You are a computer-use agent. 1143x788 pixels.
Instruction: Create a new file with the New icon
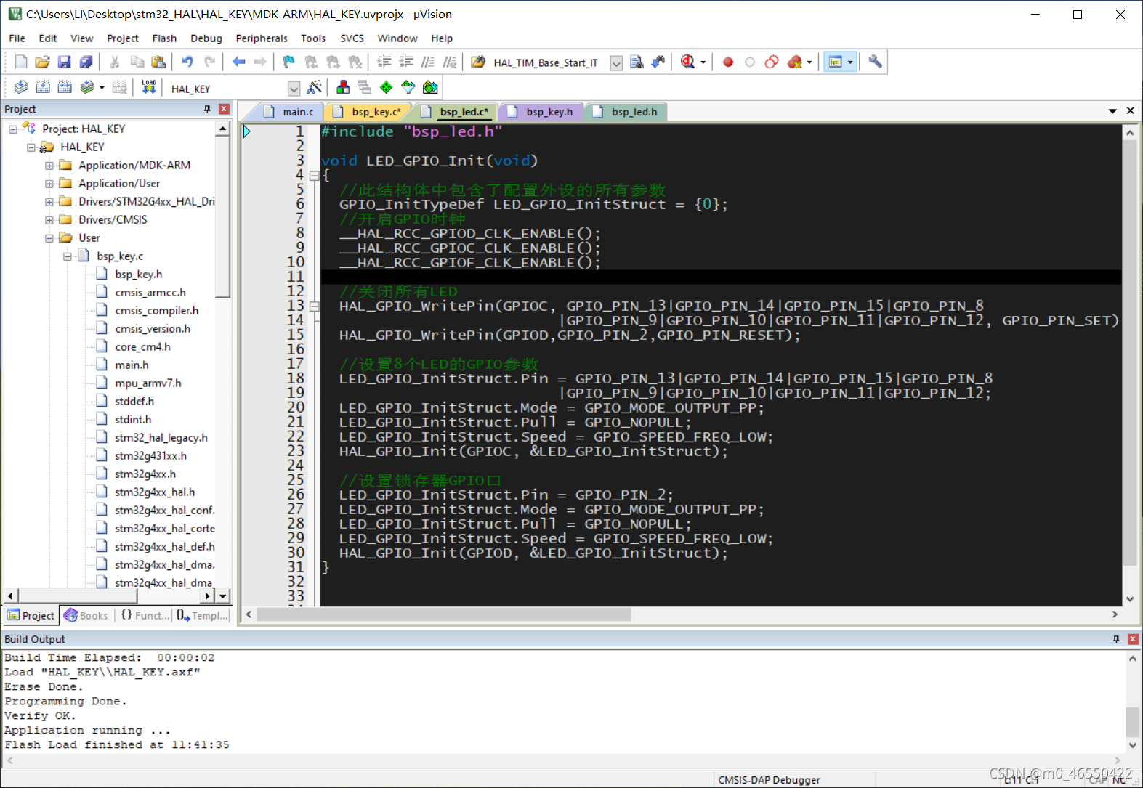(21, 62)
